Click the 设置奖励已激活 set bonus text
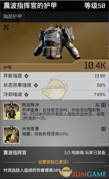Image resolution: width=109 pixels, height=179 pixels. click(x=53, y=162)
